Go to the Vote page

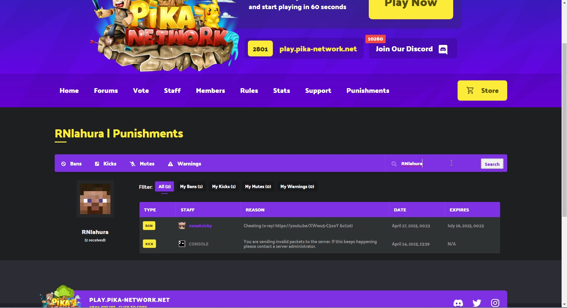click(141, 91)
